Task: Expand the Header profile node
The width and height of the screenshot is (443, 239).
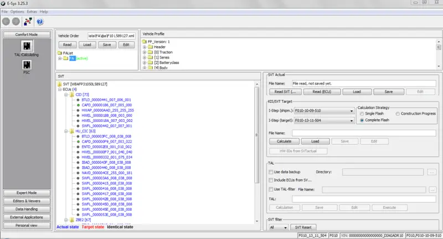Action: [145, 47]
